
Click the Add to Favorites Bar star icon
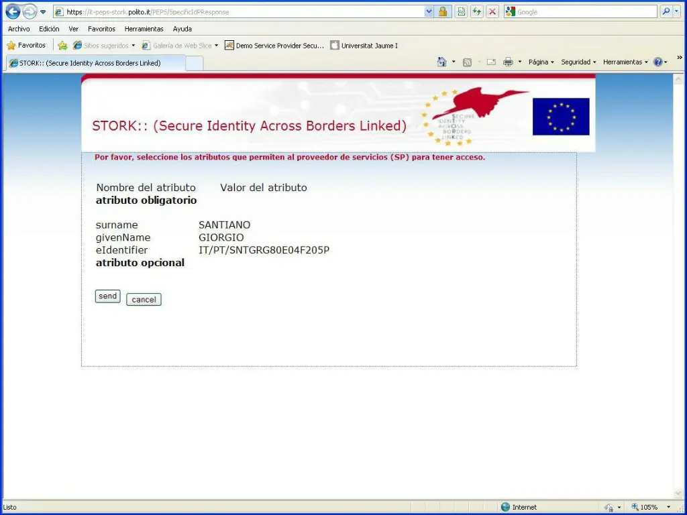(62, 46)
